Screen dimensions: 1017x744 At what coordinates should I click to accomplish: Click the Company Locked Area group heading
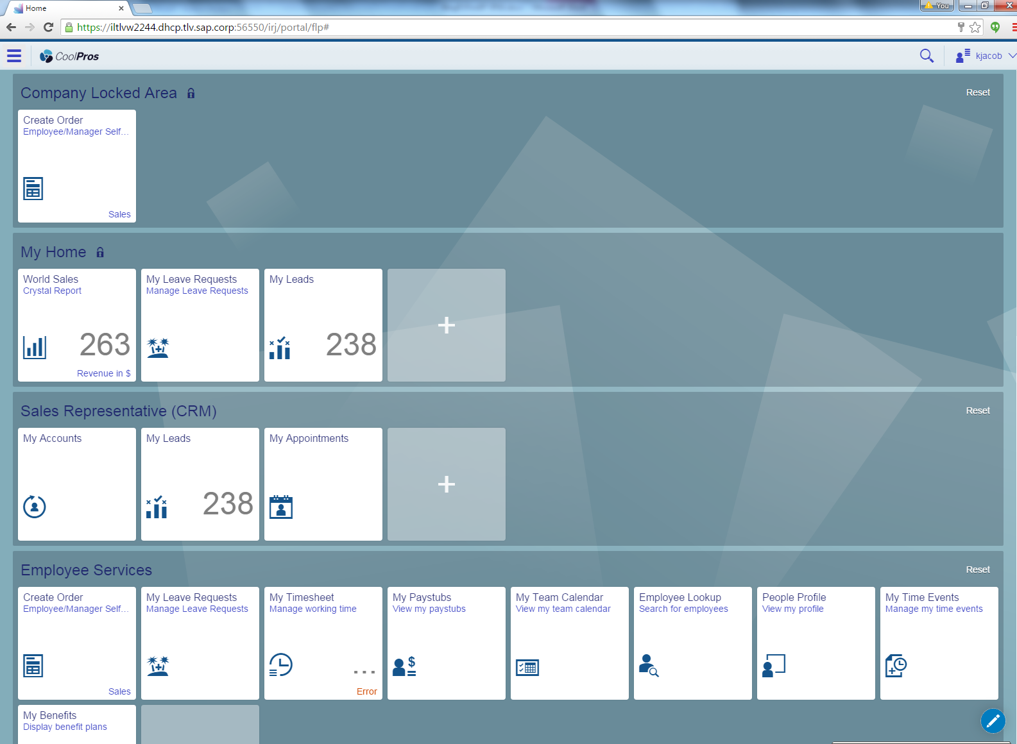(99, 93)
